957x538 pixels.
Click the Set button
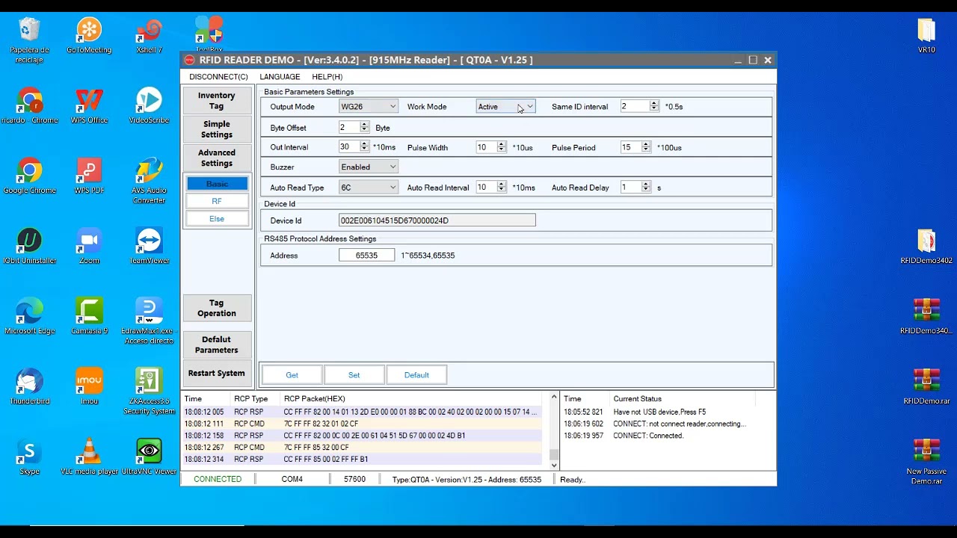[354, 375]
